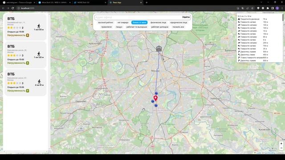
Task: Open the ВТБ card with distance 1 км 522 м
Action: (x=25, y=55)
